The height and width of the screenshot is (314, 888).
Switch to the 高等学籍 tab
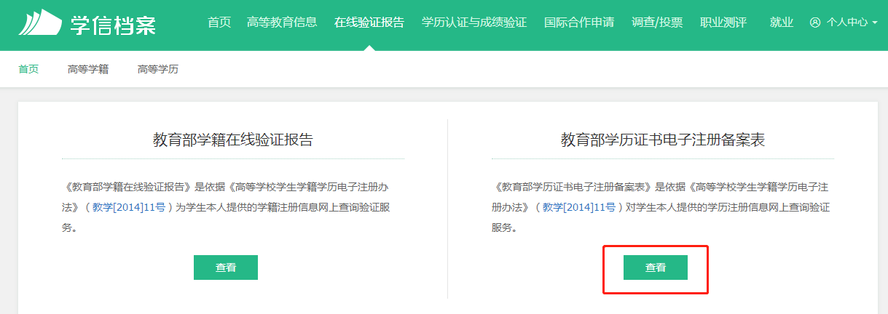point(88,70)
